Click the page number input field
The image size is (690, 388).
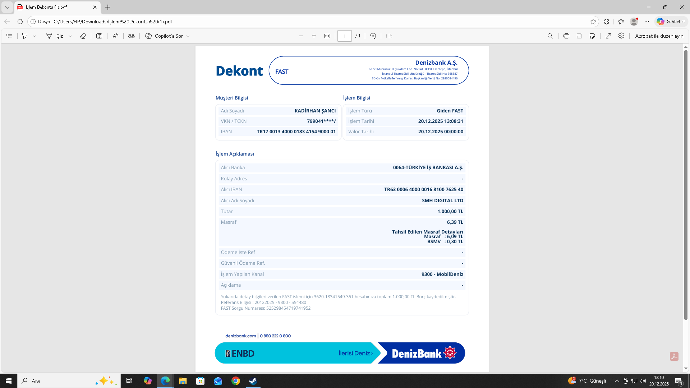[x=345, y=36]
